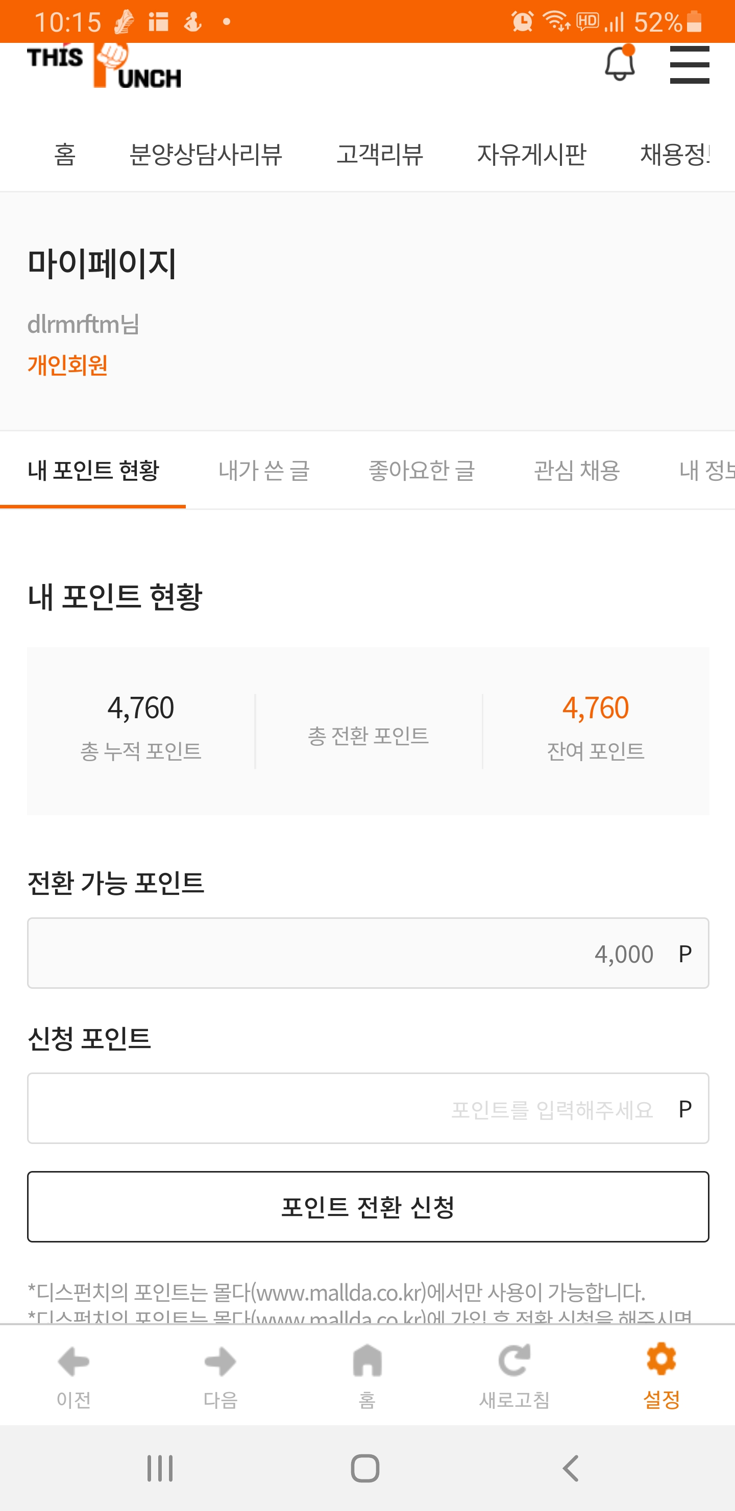Tap the 이전 back arrow icon
Viewport: 735px width, 1511px height.
tap(73, 1361)
